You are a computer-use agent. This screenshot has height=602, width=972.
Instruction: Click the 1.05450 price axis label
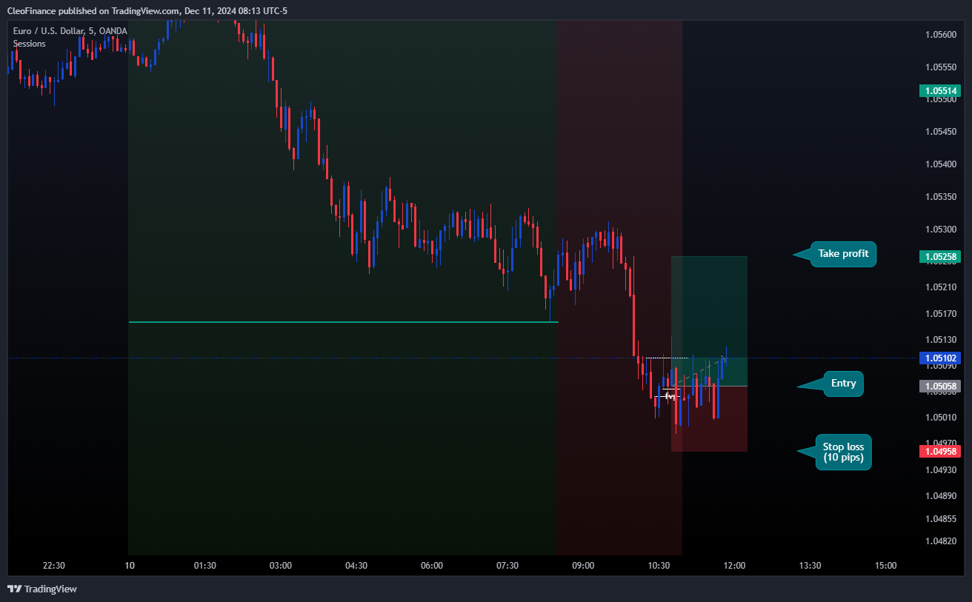click(x=941, y=132)
